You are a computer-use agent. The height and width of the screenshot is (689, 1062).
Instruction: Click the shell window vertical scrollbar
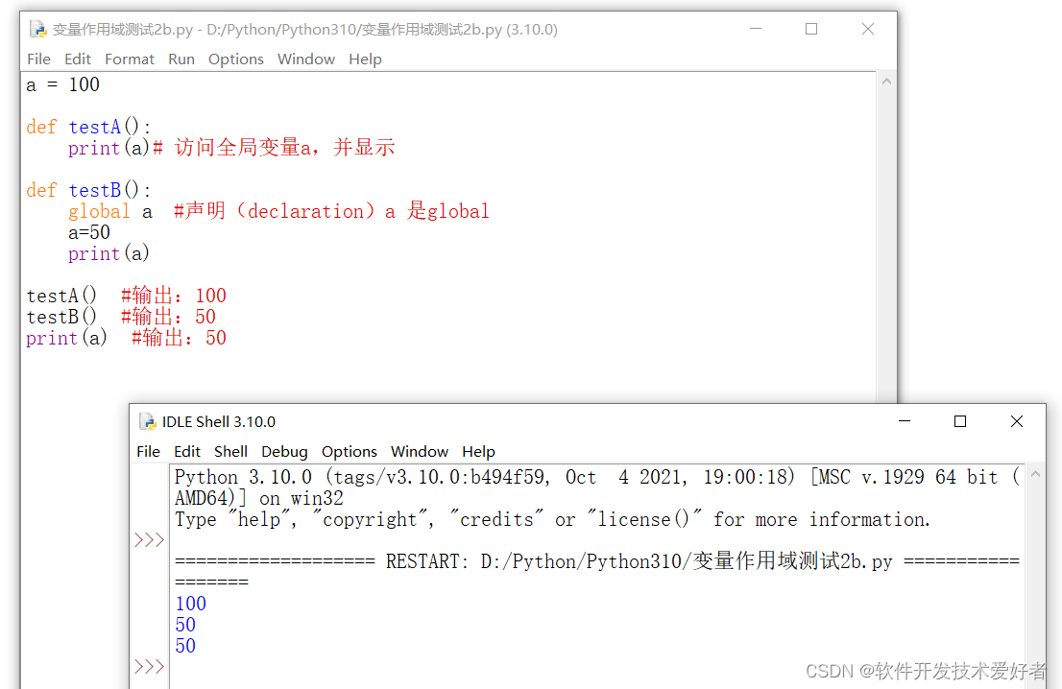tap(1035, 576)
